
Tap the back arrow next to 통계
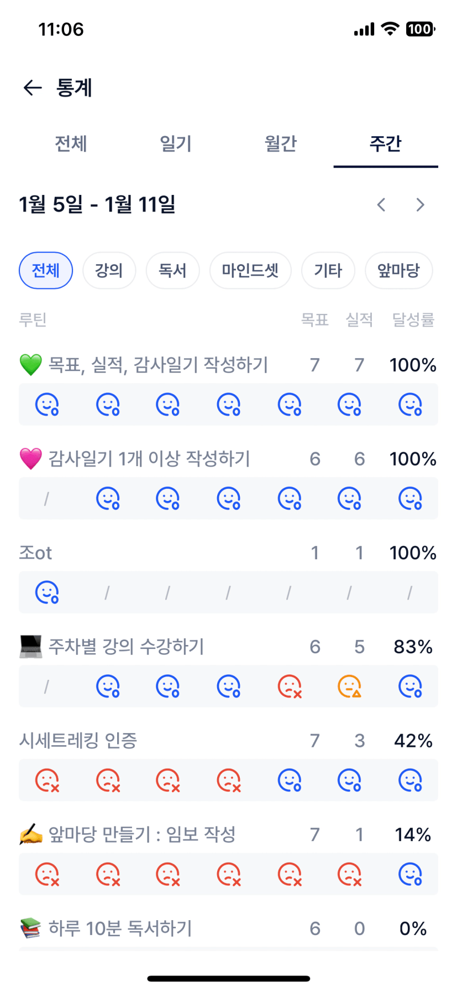[33, 87]
